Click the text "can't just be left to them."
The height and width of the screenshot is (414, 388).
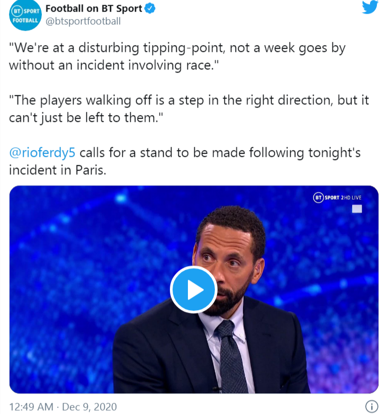coord(86,118)
